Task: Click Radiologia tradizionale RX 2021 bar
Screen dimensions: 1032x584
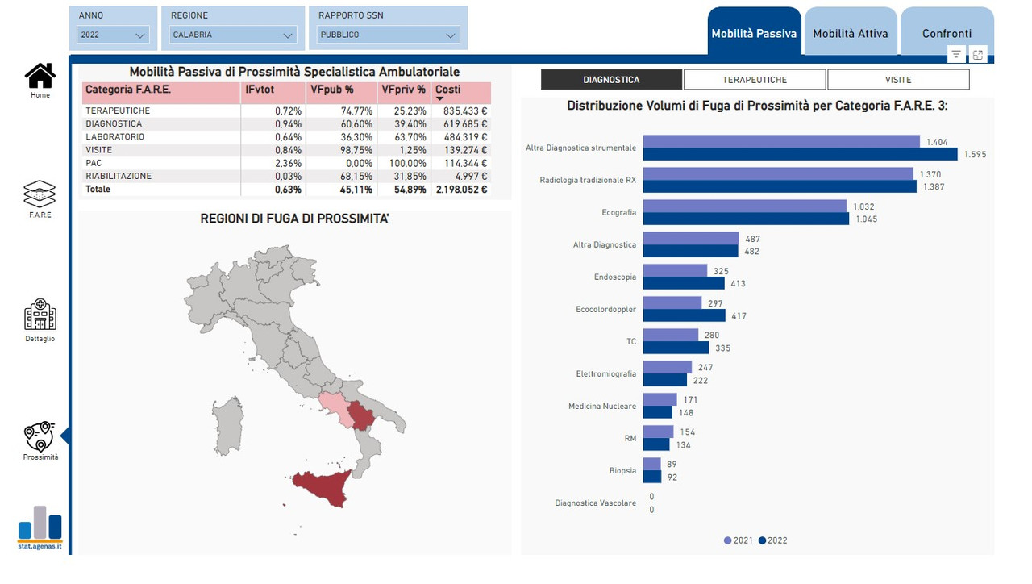Action: coord(778,174)
